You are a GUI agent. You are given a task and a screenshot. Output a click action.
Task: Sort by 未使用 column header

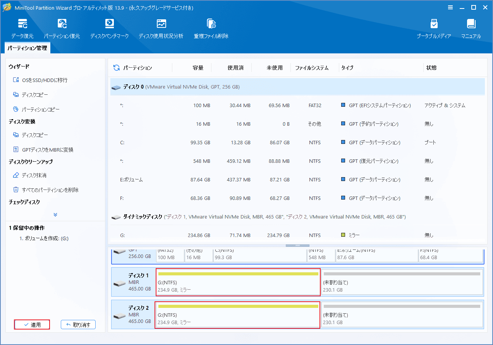tap(275, 68)
